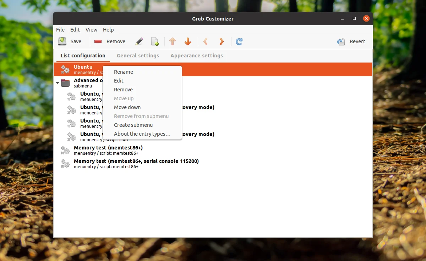This screenshot has width=426, height=261.
Task: Maximize the Grub Customizer window
Action: click(354, 18)
